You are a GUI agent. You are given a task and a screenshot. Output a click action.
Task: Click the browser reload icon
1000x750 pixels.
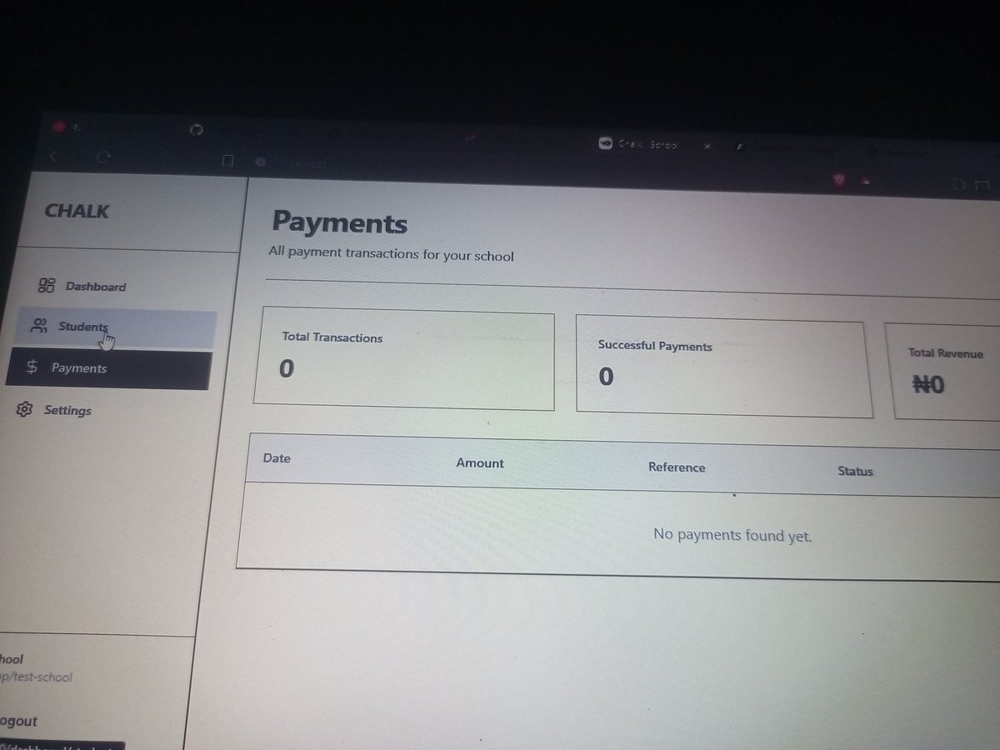[104, 156]
